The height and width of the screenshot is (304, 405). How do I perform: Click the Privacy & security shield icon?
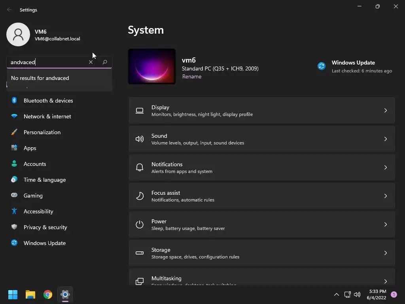coord(14,227)
